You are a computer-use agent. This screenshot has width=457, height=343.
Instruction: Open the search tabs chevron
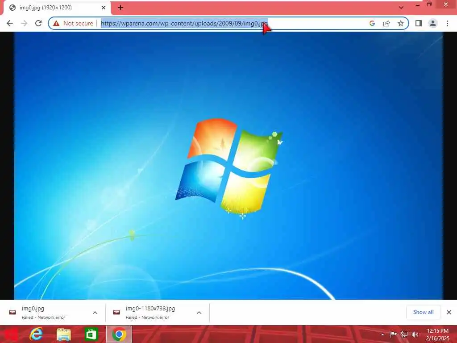point(401,8)
